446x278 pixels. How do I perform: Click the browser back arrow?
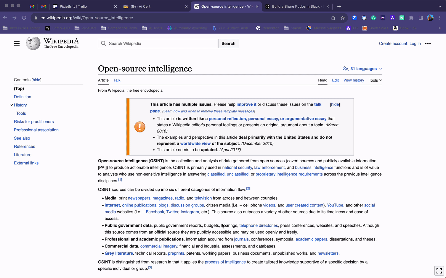(x=5, y=18)
